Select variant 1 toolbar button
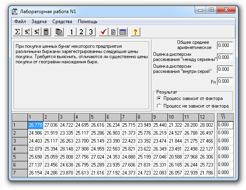 [x=72, y=32]
